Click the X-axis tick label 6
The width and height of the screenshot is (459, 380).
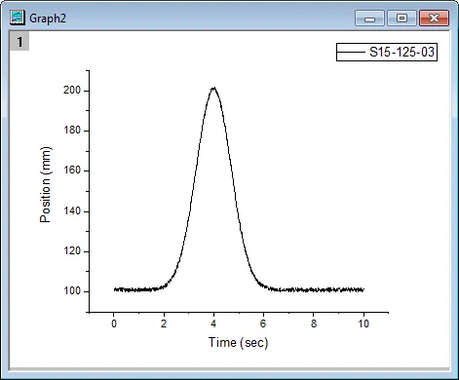[x=263, y=323]
